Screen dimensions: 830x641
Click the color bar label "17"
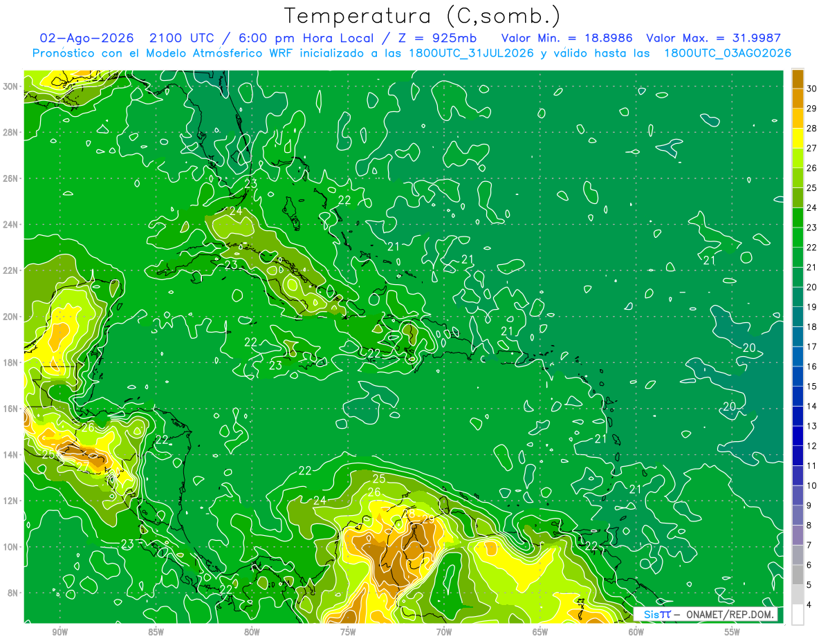point(812,346)
